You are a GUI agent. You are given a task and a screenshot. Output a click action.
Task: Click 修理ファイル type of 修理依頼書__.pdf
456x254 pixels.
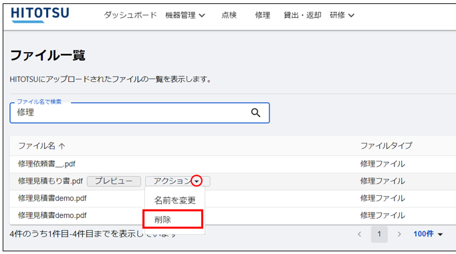click(x=382, y=164)
